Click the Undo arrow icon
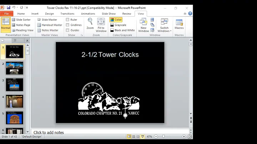 pos(14,7)
